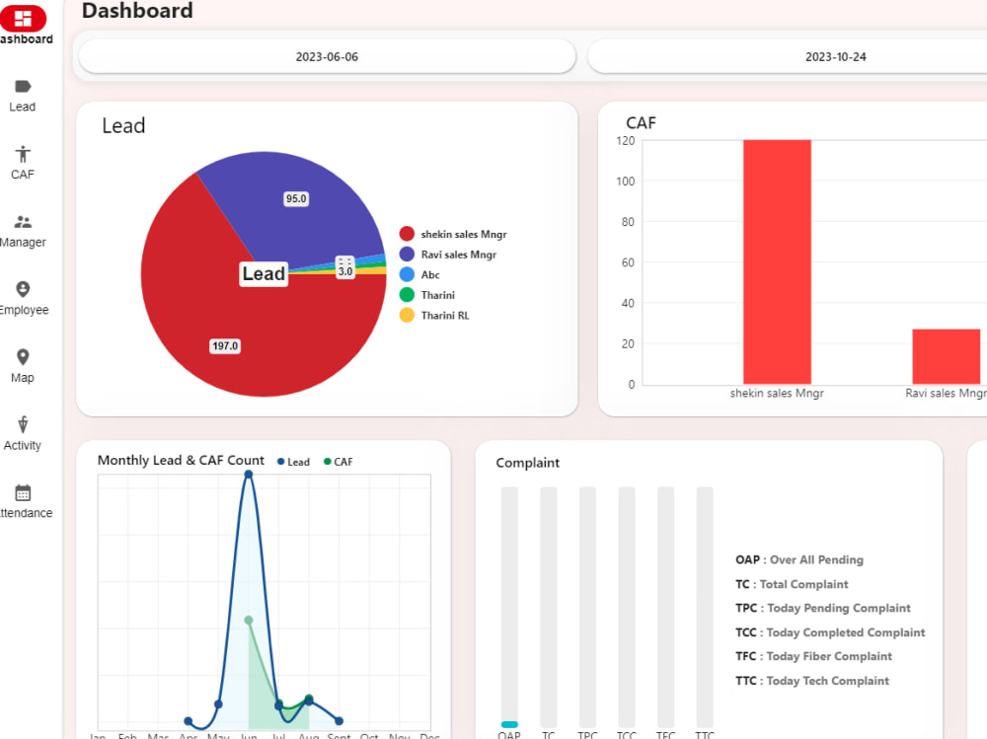Image resolution: width=987 pixels, height=739 pixels.
Task: Open the Map view from the sidebar
Action: 22,365
